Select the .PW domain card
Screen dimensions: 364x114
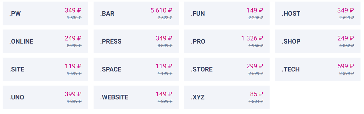point(45,14)
